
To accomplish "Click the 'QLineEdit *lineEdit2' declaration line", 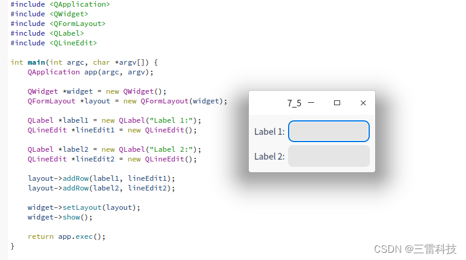I will (x=113, y=159).
